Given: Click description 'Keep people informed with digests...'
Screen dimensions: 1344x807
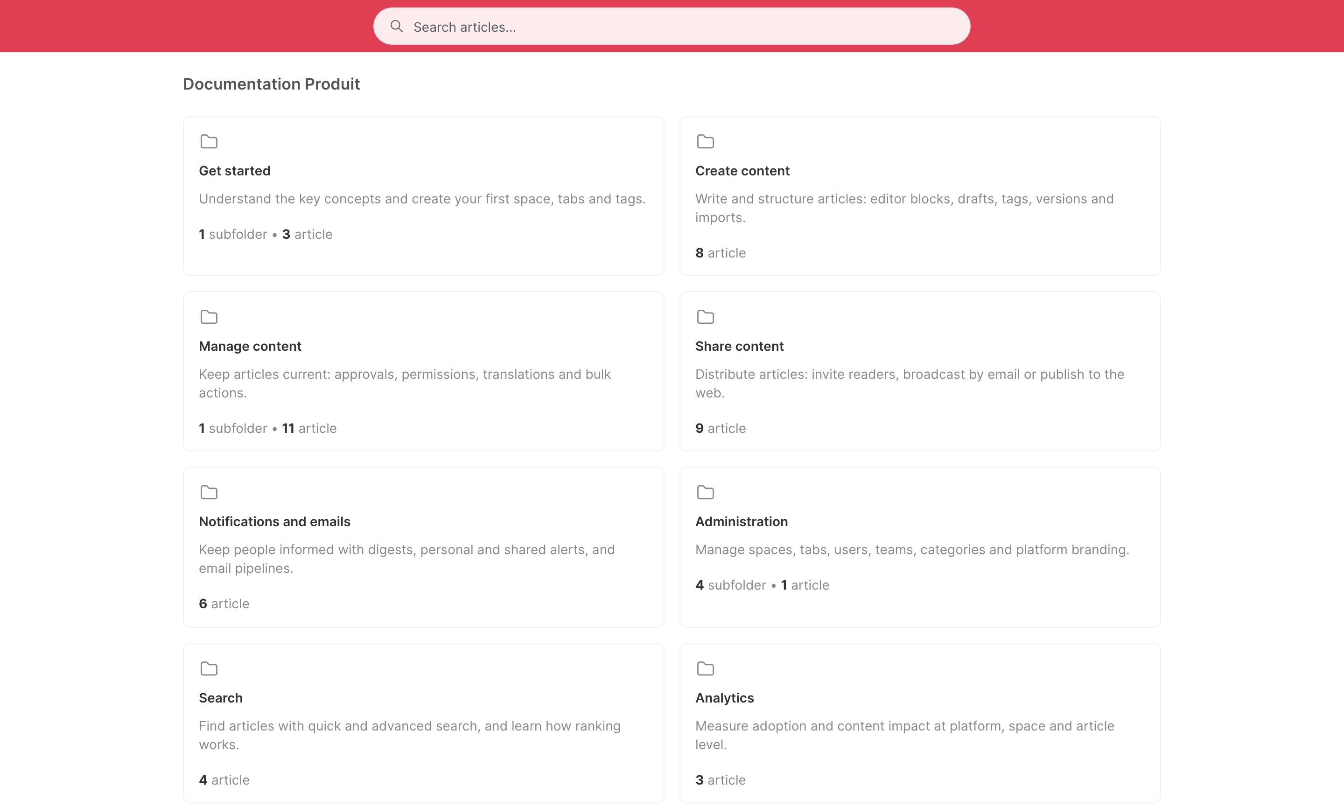Looking at the screenshot, I should 407,559.
